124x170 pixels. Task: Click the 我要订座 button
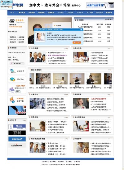point(17,63)
